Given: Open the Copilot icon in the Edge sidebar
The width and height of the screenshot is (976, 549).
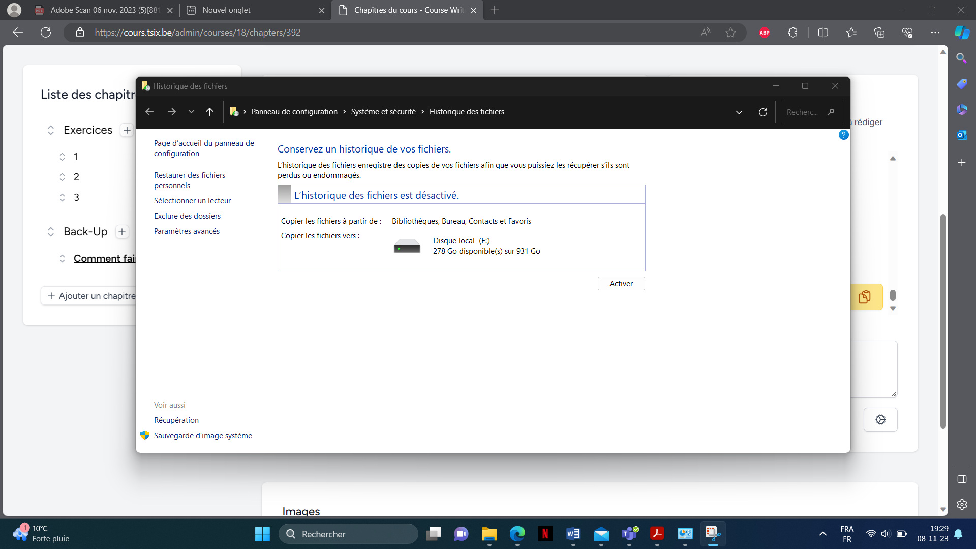Looking at the screenshot, I should point(962,33).
